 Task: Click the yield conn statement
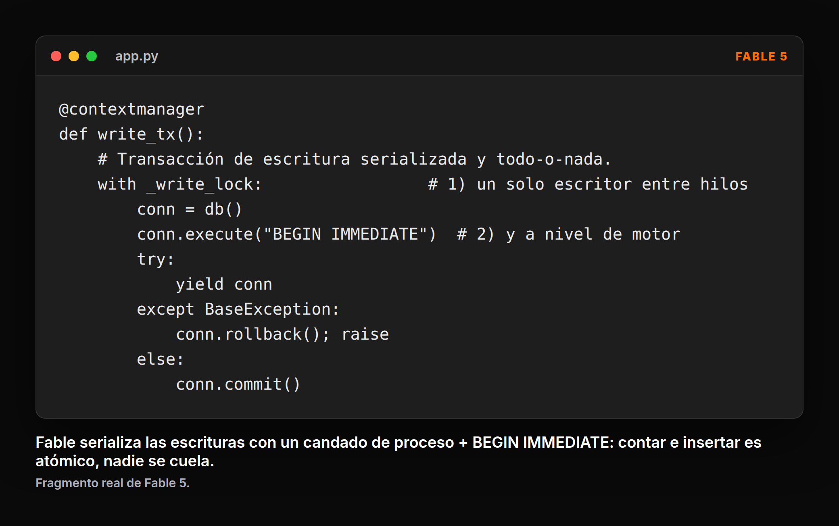pos(224,284)
